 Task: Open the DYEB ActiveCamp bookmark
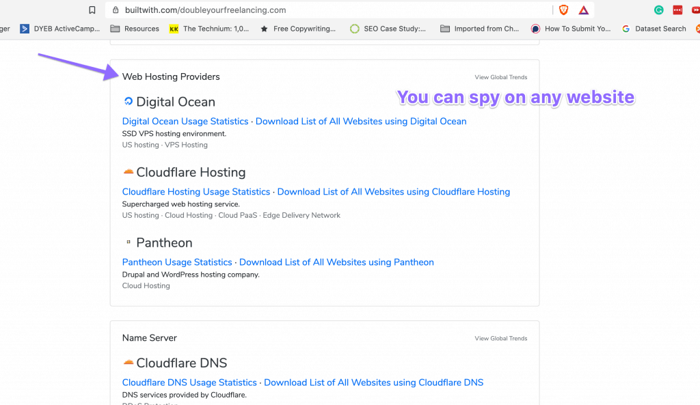pyautogui.click(x=60, y=29)
